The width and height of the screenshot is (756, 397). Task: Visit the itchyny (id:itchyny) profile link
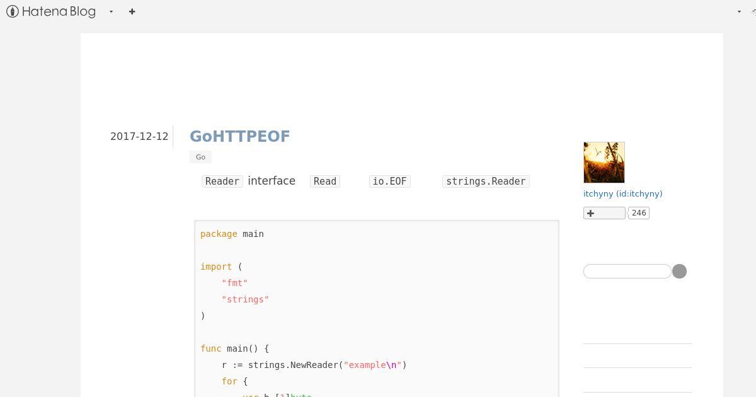pyautogui.click(x=622, y=193)
